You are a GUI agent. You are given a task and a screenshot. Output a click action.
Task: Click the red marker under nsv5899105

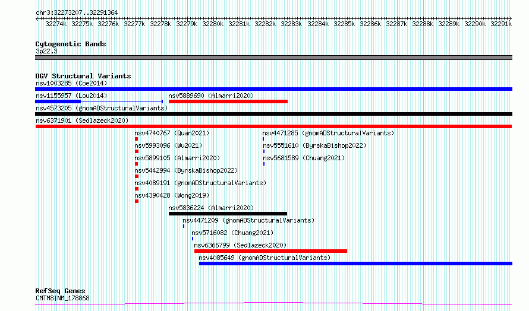click(x=136, y=164)
